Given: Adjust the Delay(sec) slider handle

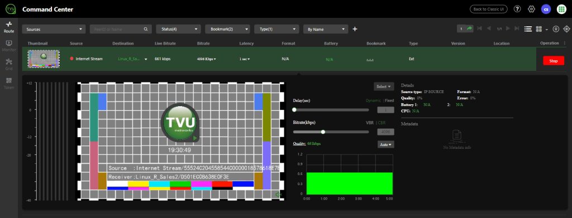Looking at the screenshot, I should click(294, 109).
